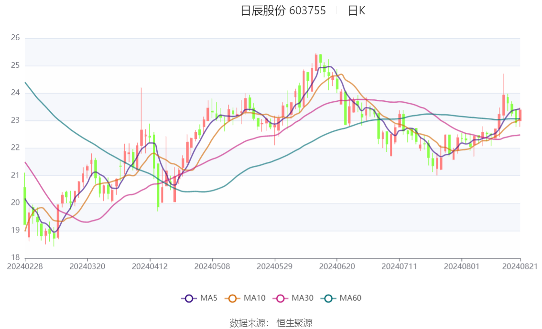Click the 26 price label on y-axis
The height and width of the screenshot is (329, 542).
click(x=15, y=38)
